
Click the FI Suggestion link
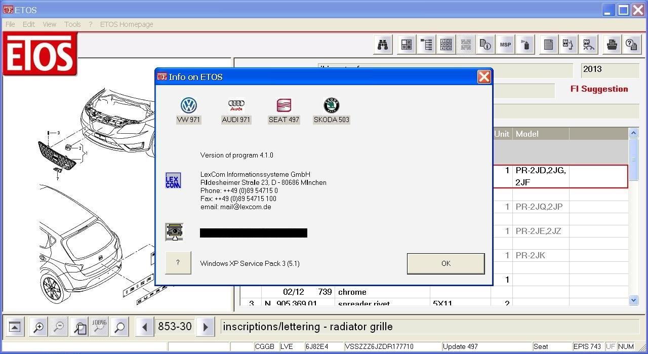(x=599, y=89)
